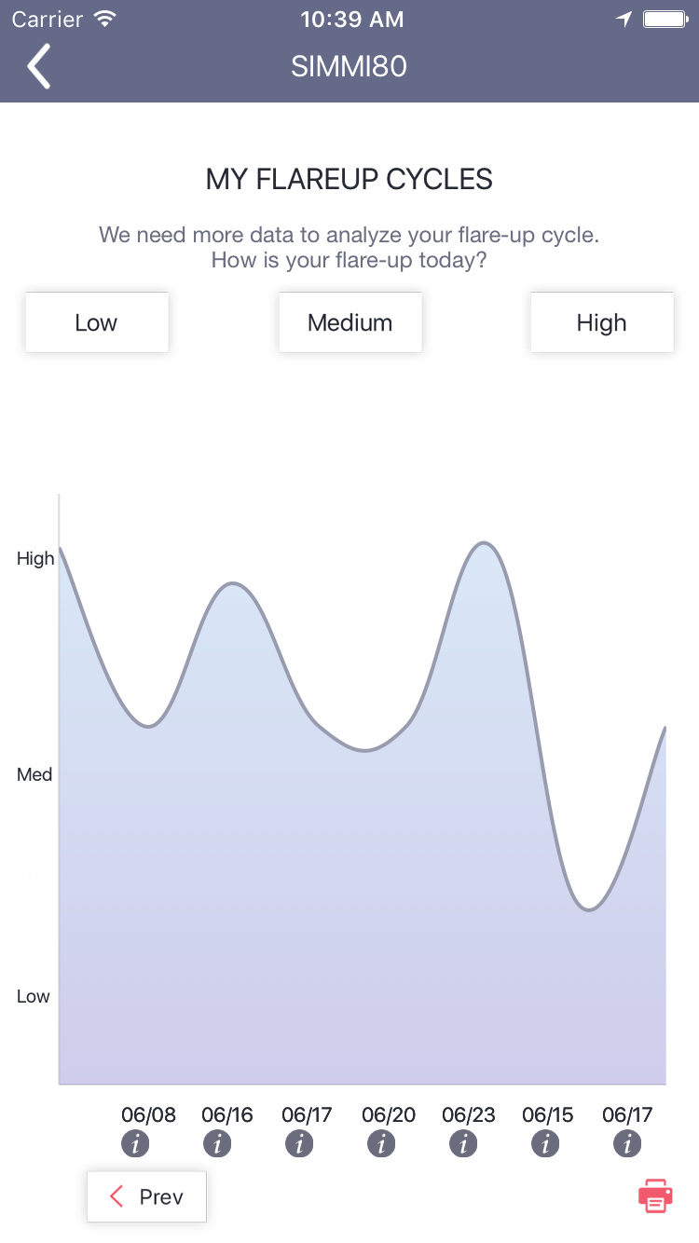This screenshot has width=699, height=1243.
Task: Open the info popup for 06/15
Action: click(x=545, y=1143)
